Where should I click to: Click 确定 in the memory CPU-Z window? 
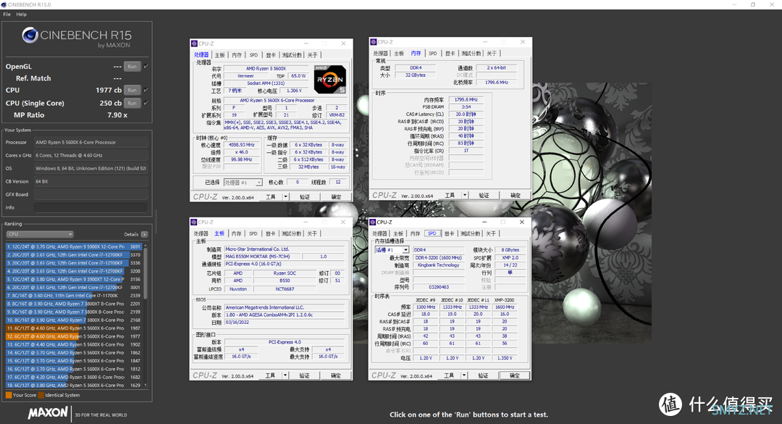coord(516,195)
